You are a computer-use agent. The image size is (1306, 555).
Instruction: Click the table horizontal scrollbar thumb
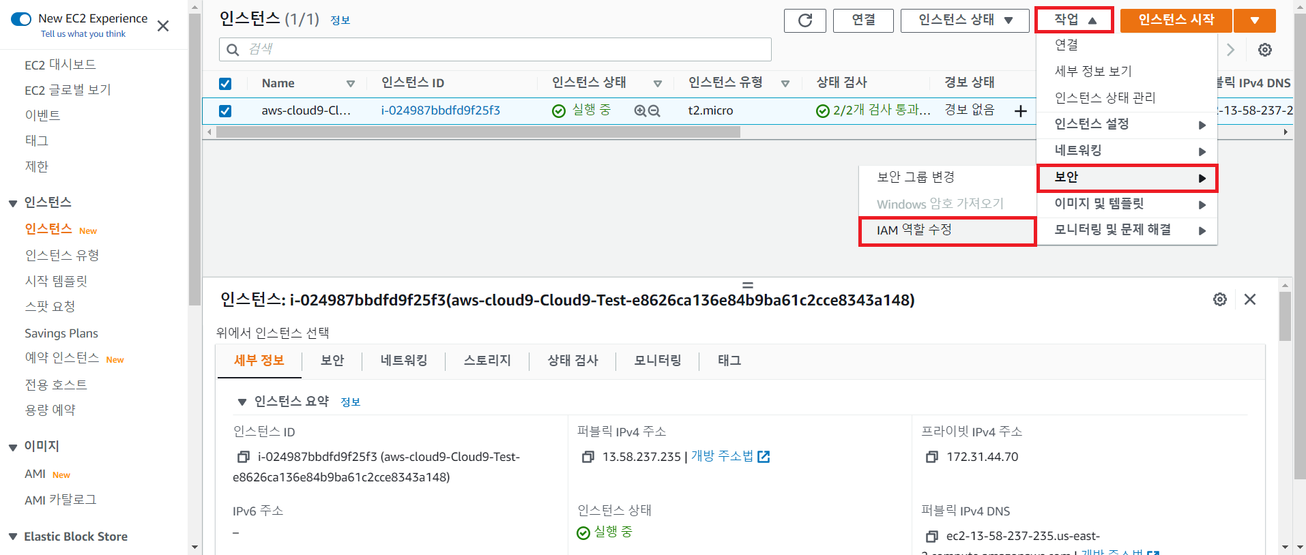point(478,132)
